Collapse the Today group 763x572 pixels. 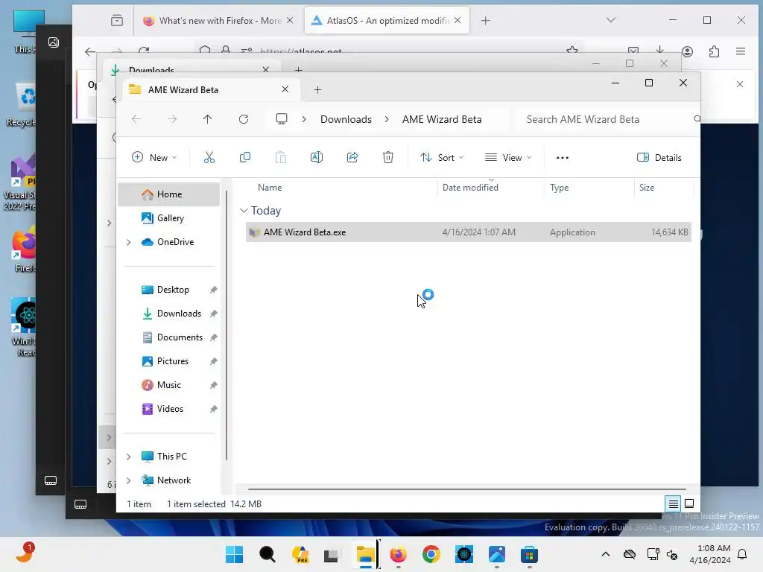click(244, 211)
